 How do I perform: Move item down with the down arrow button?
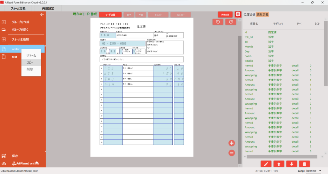click(291, 164)
